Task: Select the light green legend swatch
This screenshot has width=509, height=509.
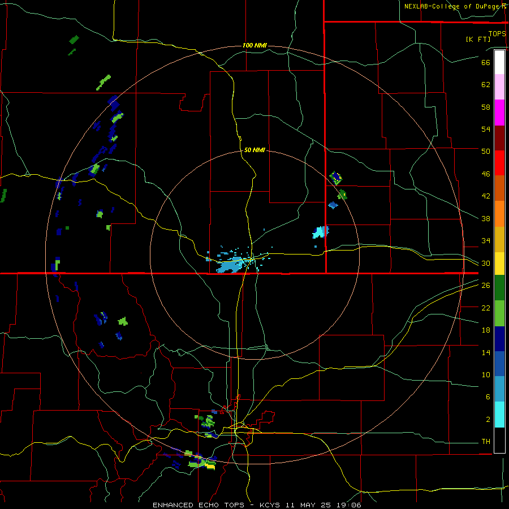Action: pyautogui.click(x=499, y=313)
